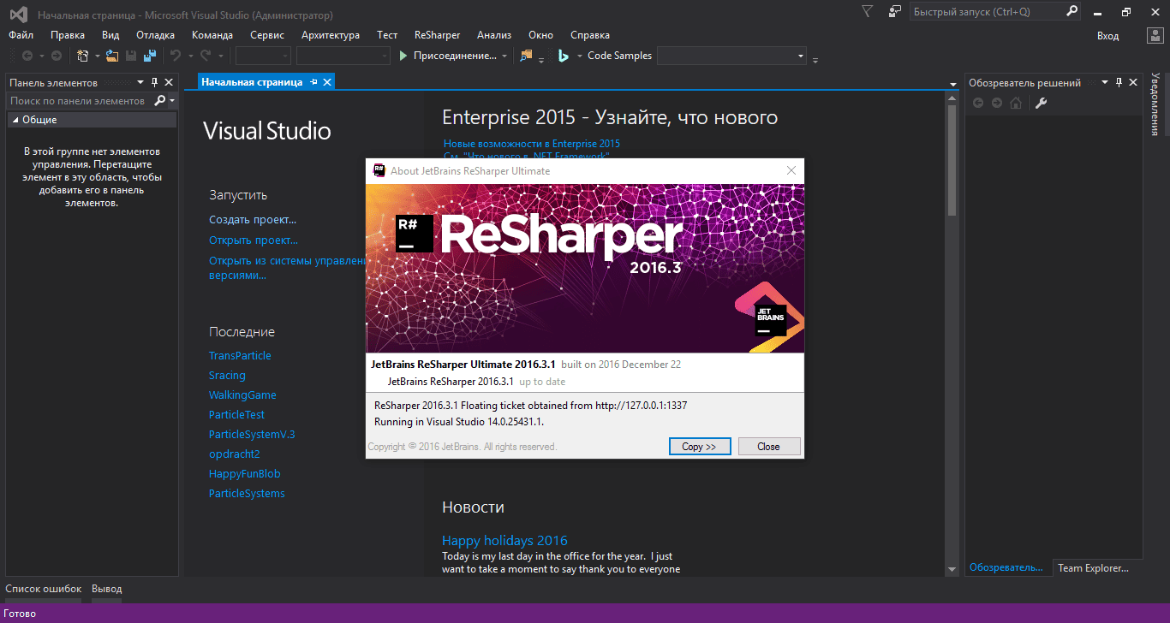Click the Find in Files toolbar icon

click(x=526, y=56)
